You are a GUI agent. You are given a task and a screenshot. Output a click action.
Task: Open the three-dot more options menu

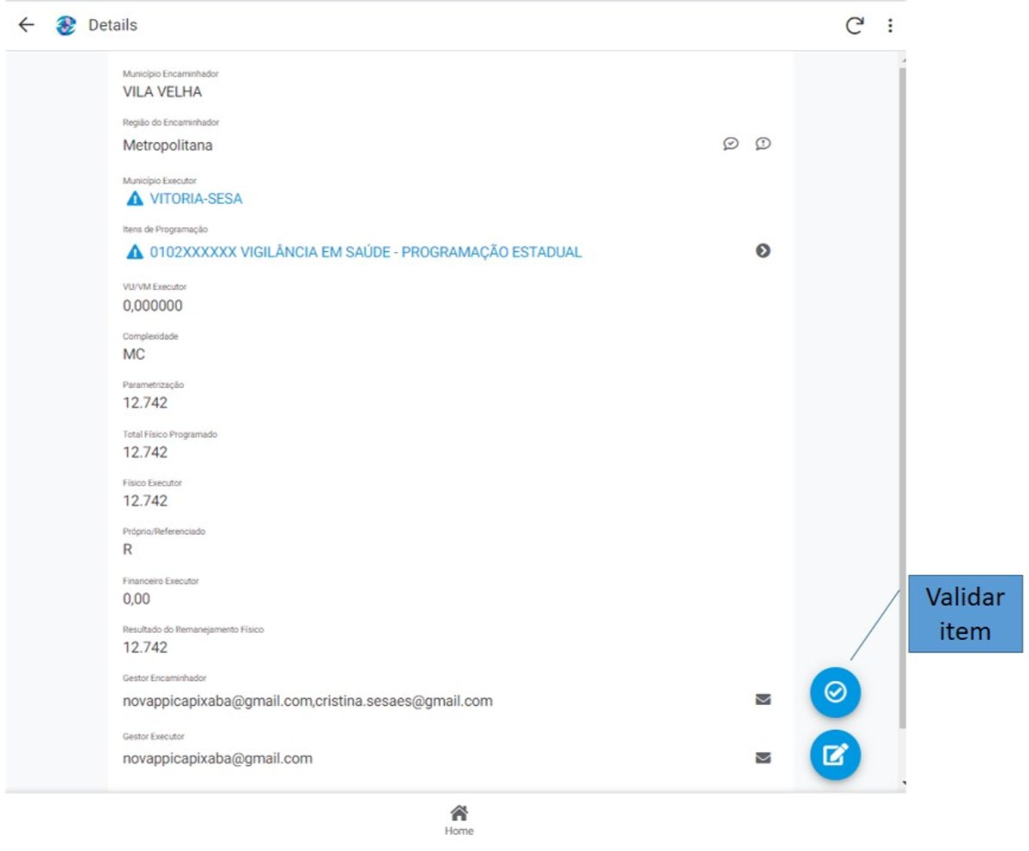(890, 26)
